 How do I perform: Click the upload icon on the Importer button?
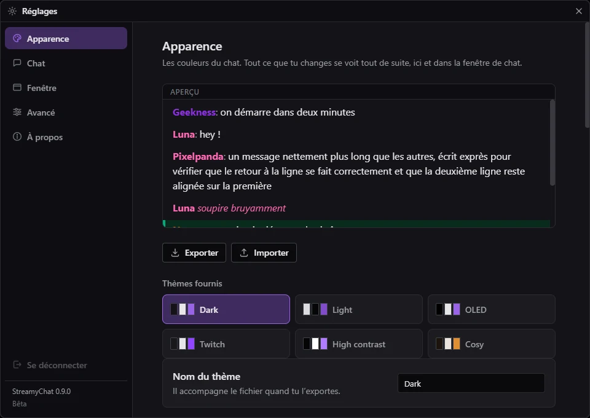point(244,253)
